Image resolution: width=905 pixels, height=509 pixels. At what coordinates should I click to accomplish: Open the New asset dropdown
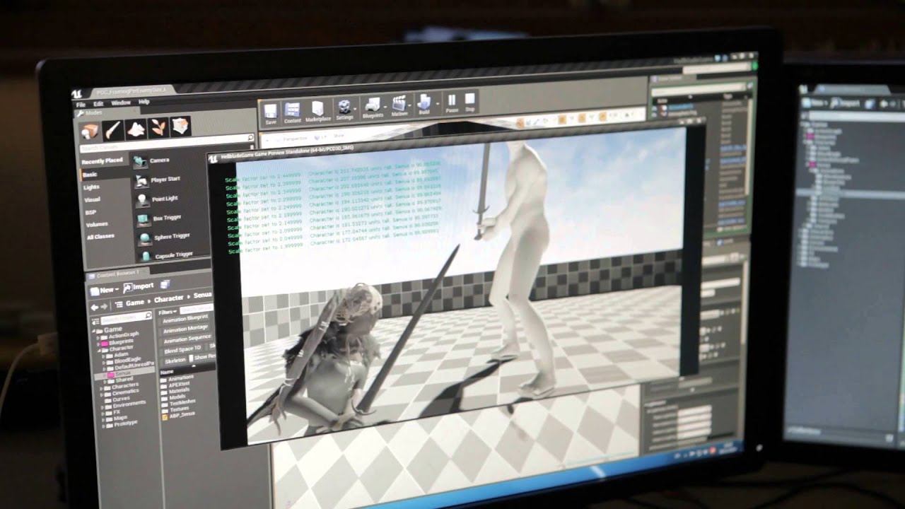pos(105,290)
